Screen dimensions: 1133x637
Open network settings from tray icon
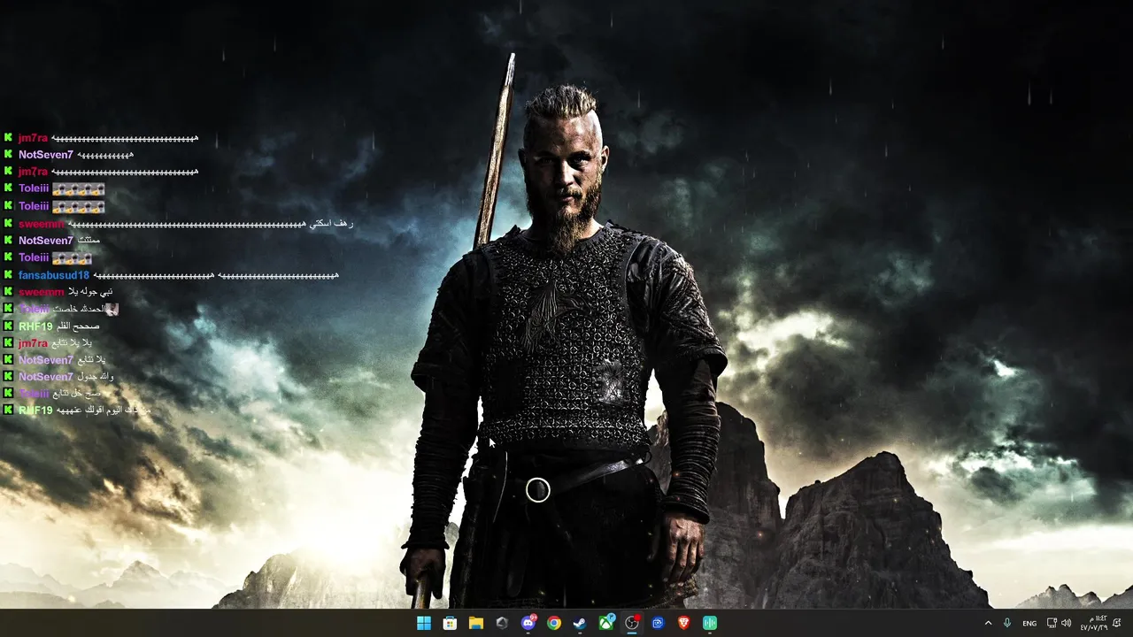point(1052,623)
